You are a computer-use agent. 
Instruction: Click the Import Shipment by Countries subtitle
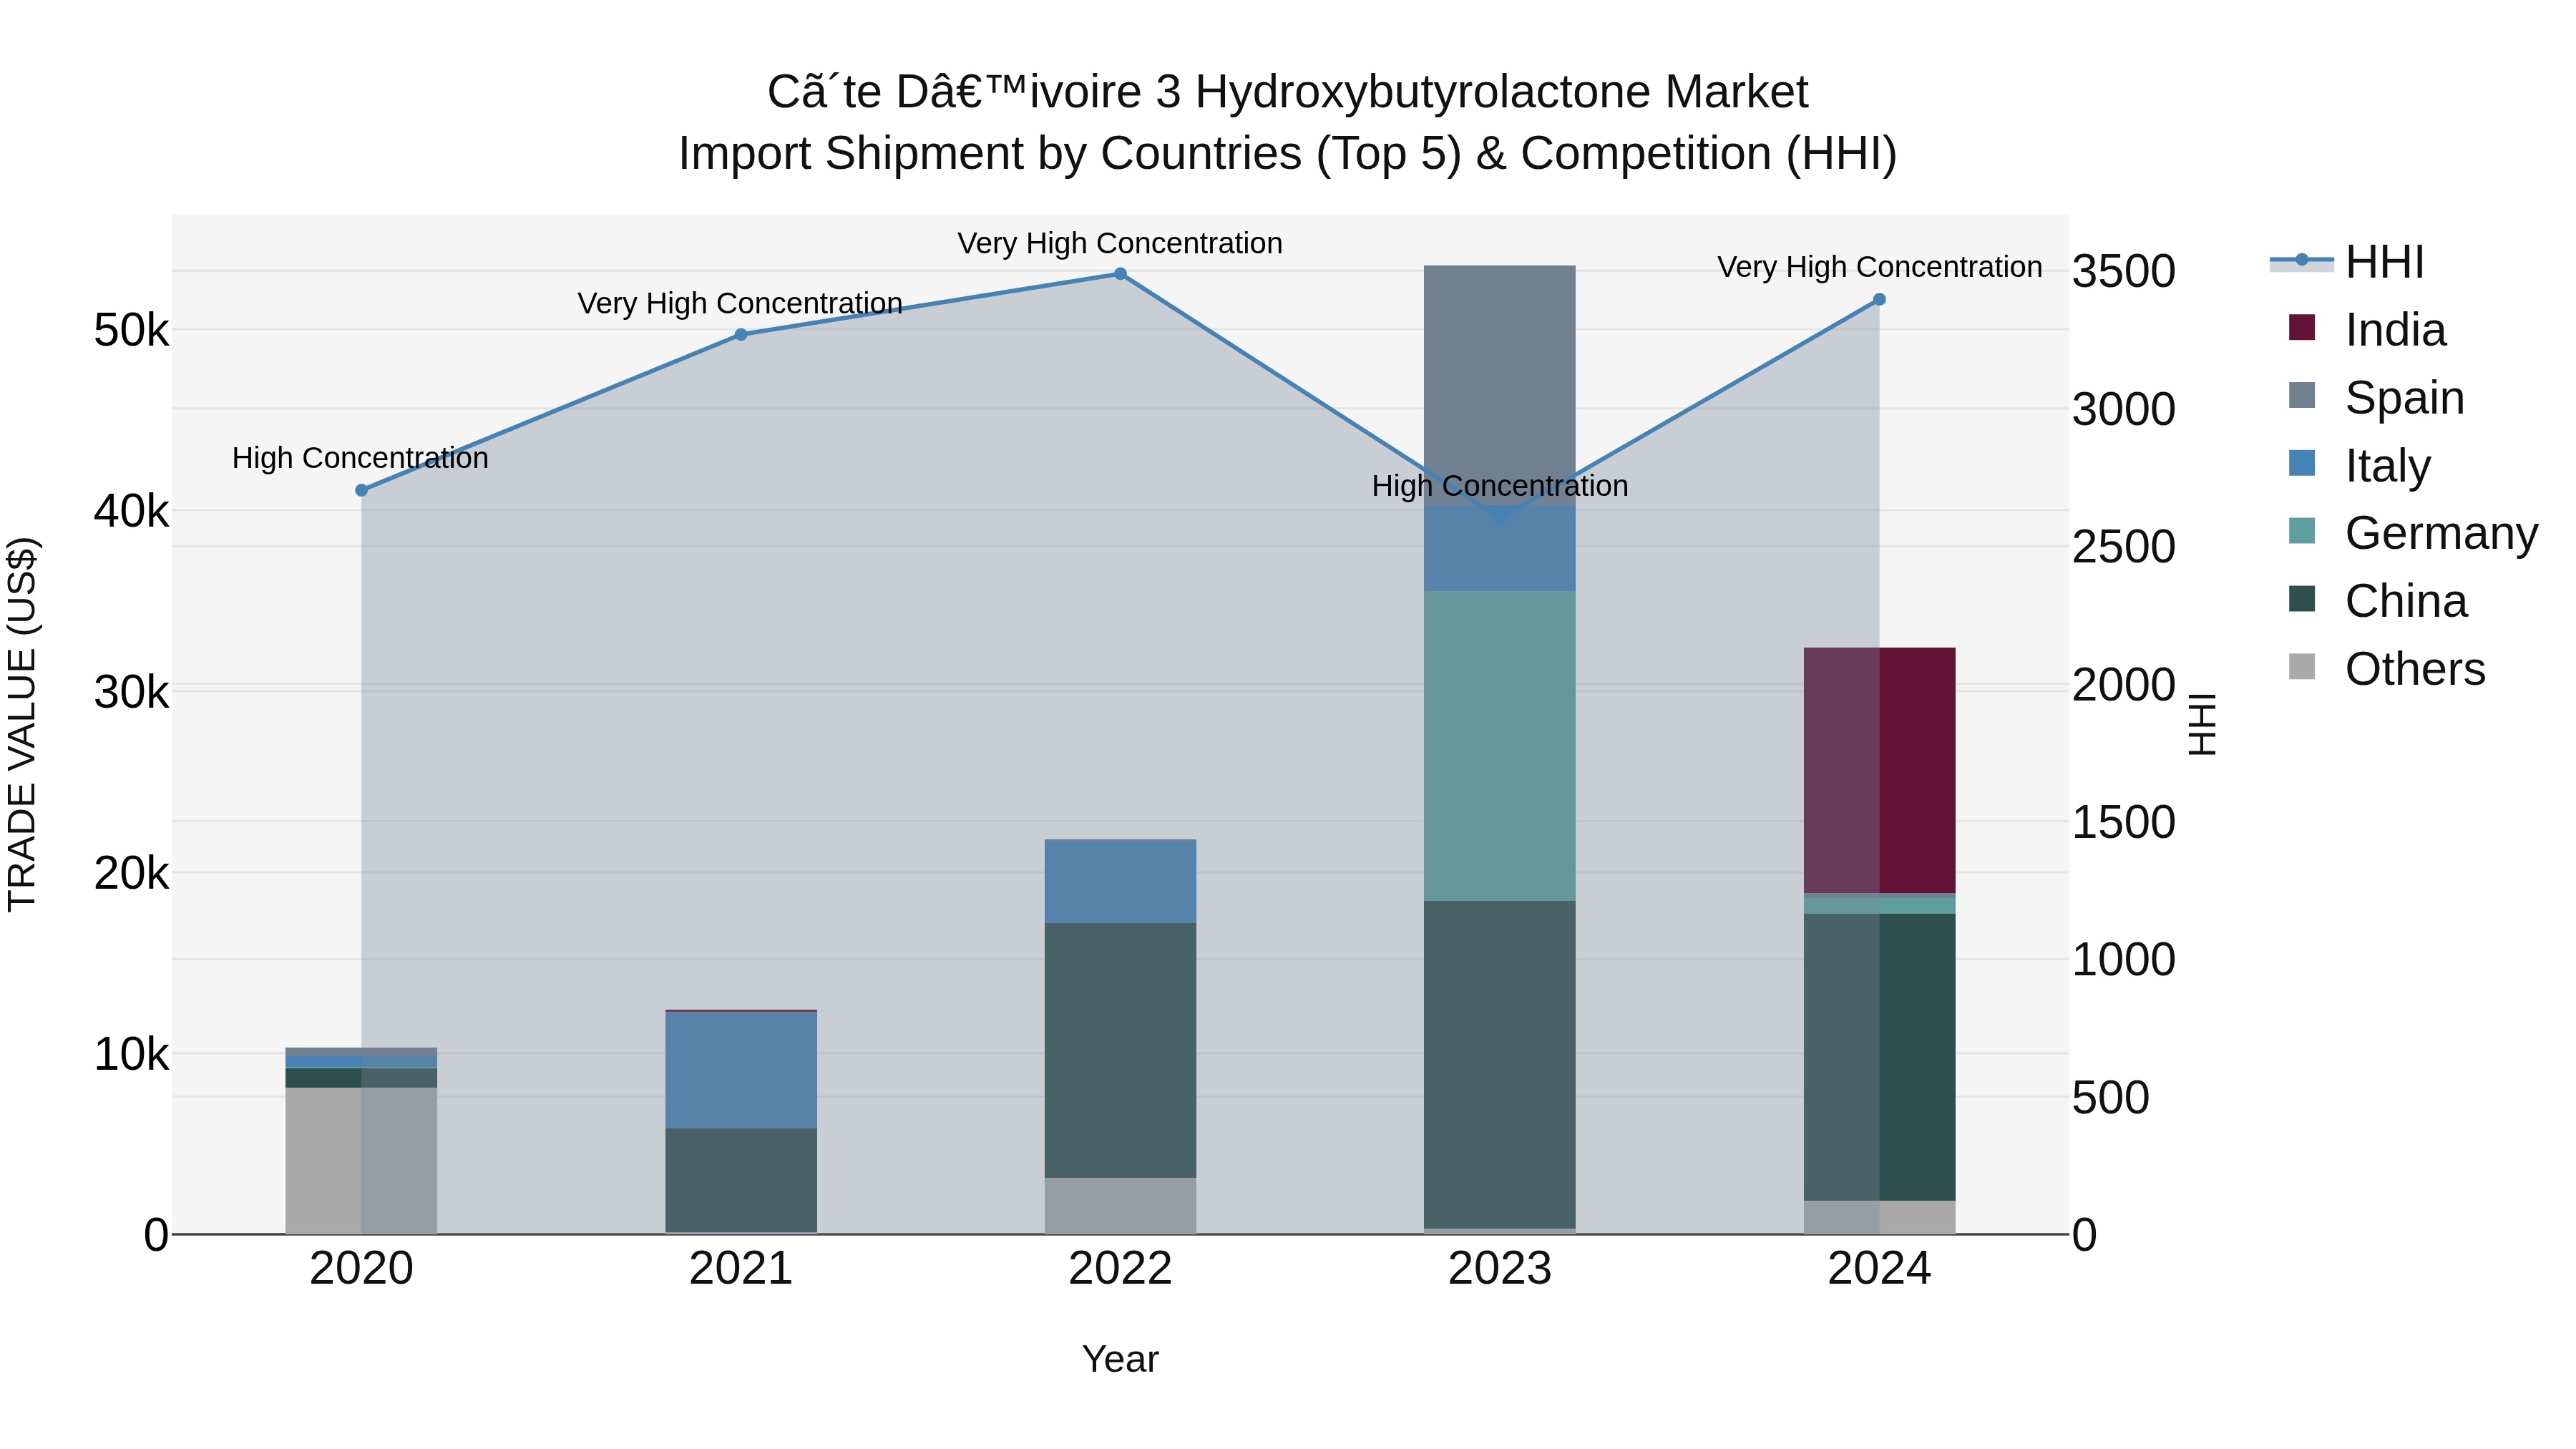1288,154
